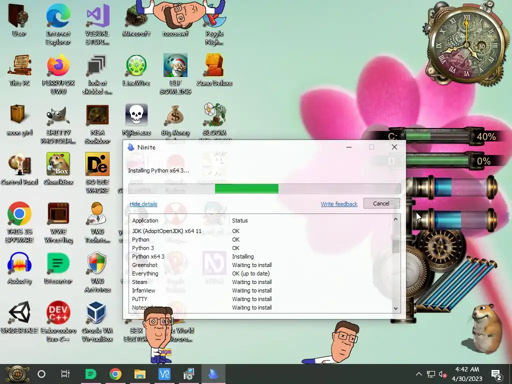Screen dimensions: 512x384
Task: Select the Greenshot application row
Action: point(260,265)
